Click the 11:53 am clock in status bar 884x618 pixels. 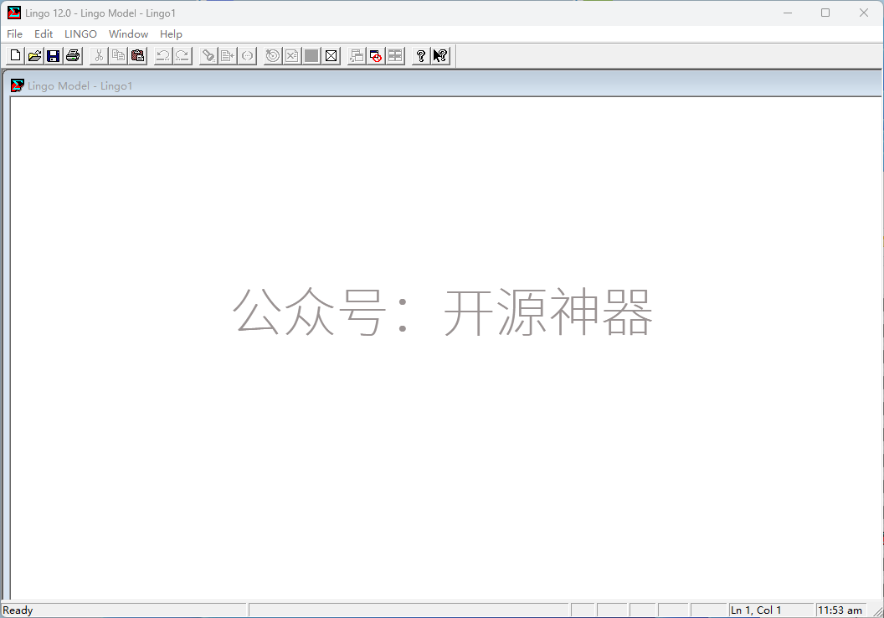840,610
